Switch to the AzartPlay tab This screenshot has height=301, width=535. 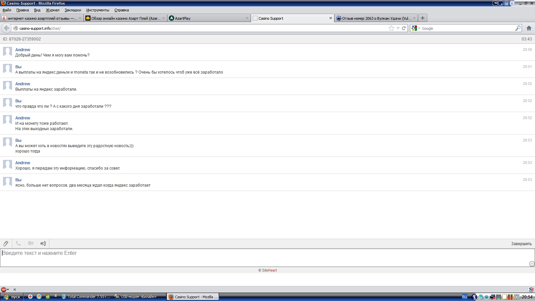pos(209,18)
